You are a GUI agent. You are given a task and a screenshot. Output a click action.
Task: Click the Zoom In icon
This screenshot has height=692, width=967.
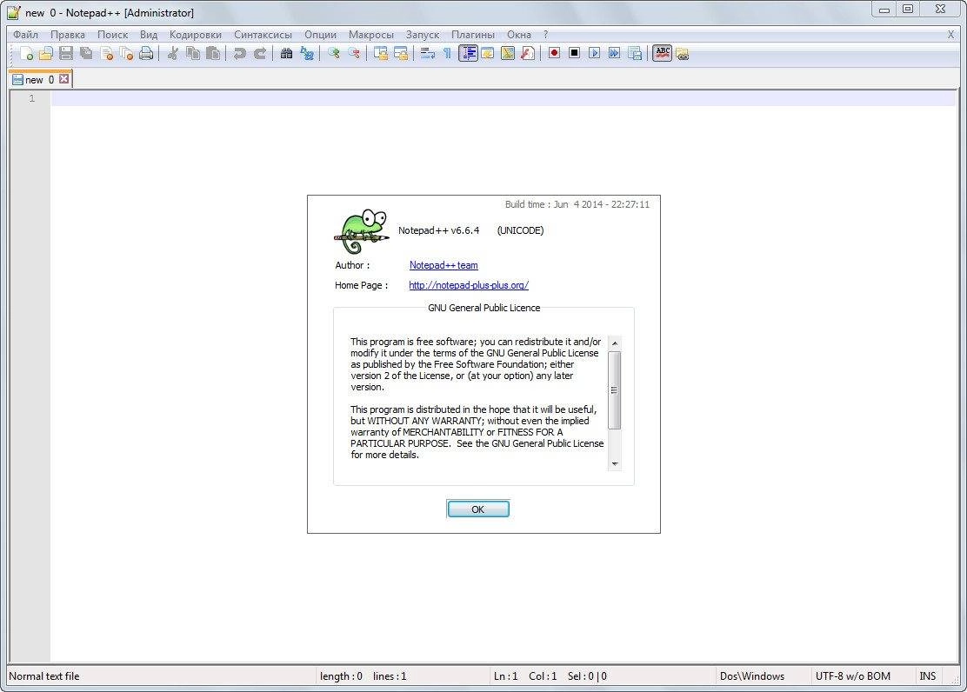pos(334,54)
